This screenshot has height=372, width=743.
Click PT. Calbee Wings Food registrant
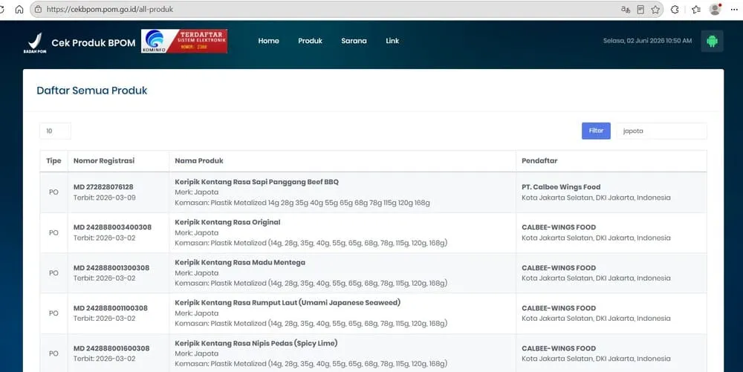pyautogui.click(x=561, y=187)
